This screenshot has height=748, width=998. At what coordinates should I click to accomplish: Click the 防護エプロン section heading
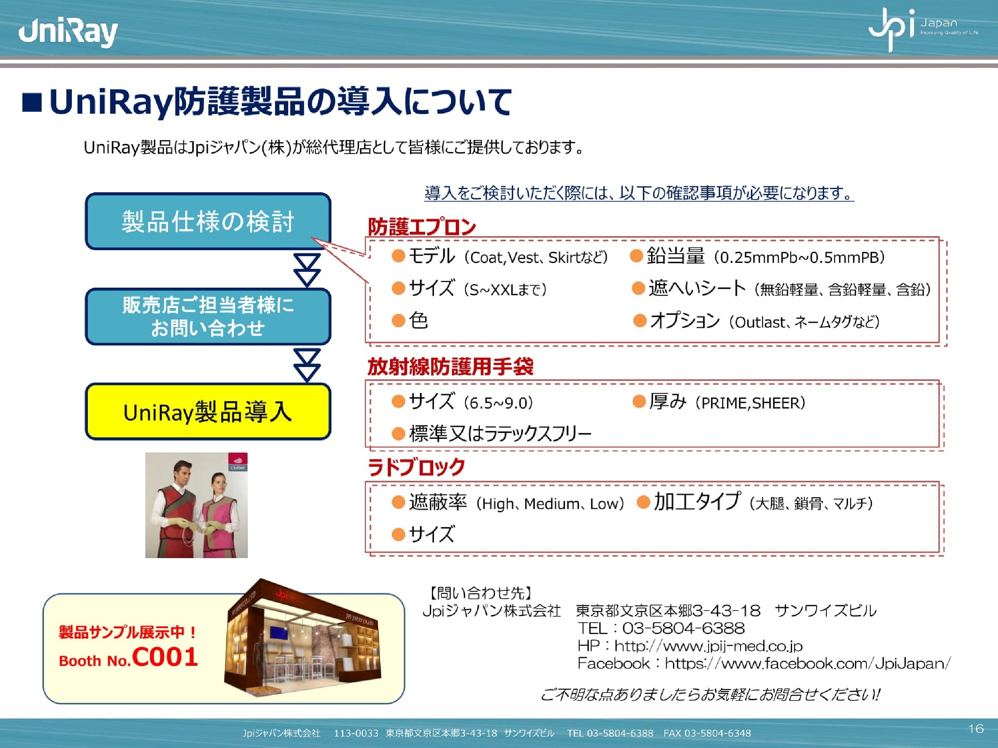click(422, 226)
